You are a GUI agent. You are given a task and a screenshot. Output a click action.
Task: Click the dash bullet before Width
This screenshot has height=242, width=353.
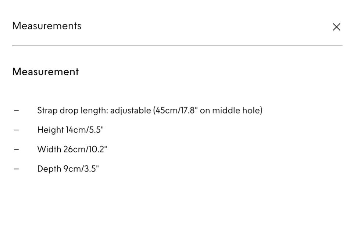pos(16,149)
